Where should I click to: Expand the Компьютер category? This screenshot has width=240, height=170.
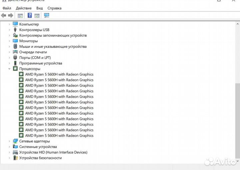point(9,24)
